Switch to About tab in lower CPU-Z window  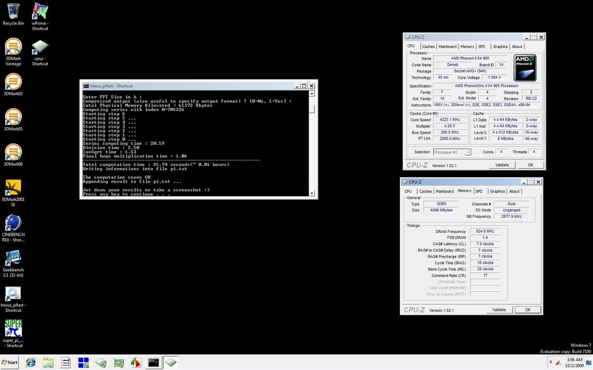(514, 191)
